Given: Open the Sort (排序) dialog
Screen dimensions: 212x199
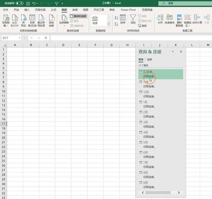Looking at the screenshot, I should click(123, 19).
